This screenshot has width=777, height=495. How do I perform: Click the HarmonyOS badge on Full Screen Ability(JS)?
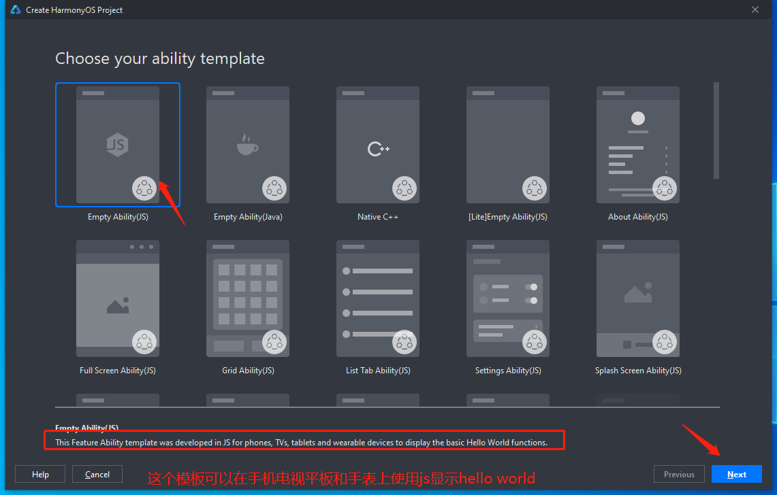(144, 342)
